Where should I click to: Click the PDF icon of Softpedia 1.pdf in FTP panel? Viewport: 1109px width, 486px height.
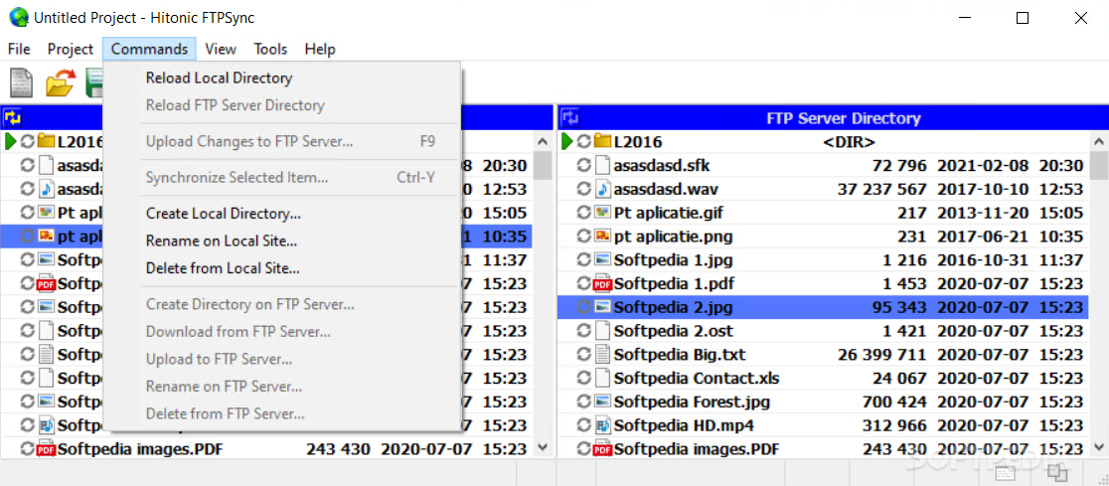602,283
